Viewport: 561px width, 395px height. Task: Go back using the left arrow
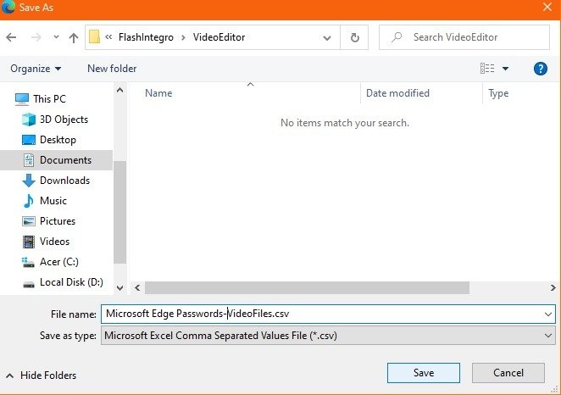click(12, 37)
